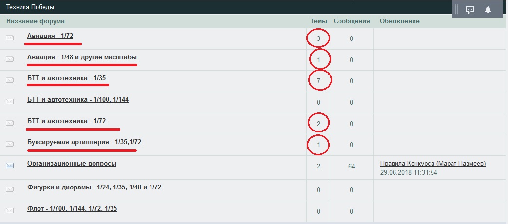The height and width of the screenshot is (224, 508).
Task: Open the Организационные вопросы forum
Action: (72, 163)
